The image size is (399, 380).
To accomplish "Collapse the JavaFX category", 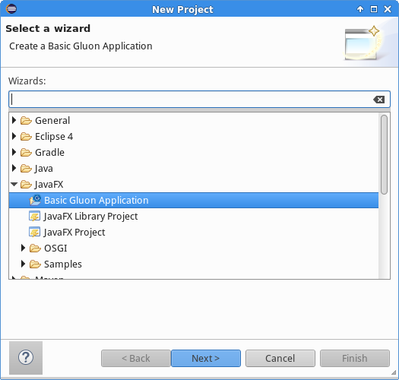I will point(14,184).
